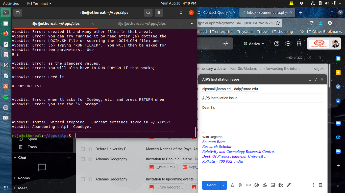
Task: Toggle confidential mode lock-clock icon
Action: click(281, 185)
